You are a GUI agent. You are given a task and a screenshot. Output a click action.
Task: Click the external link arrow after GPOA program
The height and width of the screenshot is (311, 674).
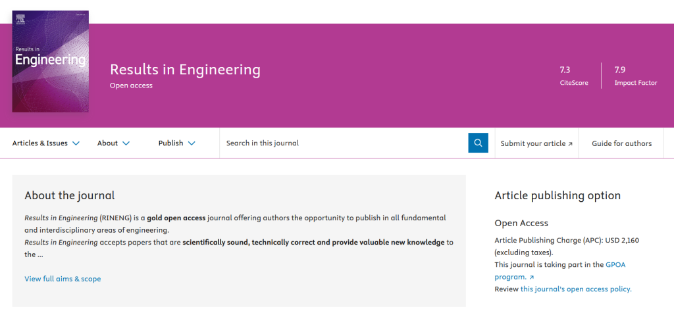pos(532,277)
